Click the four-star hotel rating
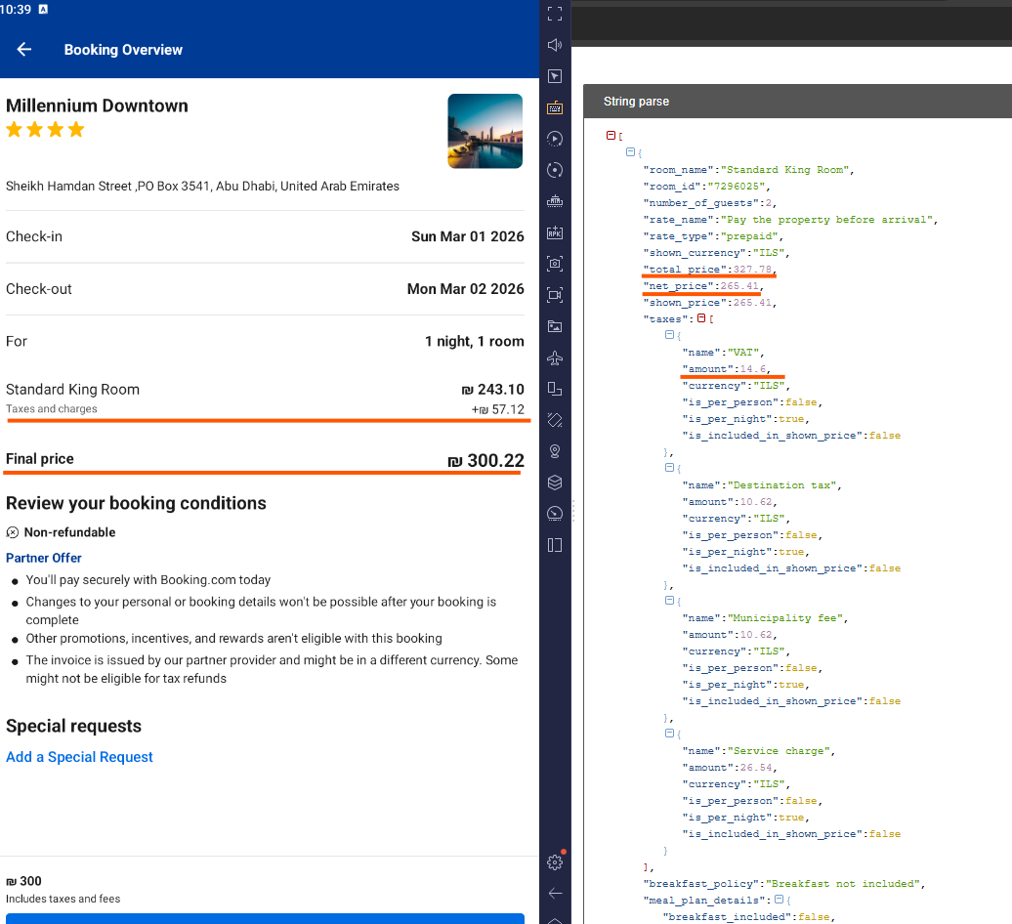Image resolution: width=1012 pixels, height=924 pixels. point(45,130)
